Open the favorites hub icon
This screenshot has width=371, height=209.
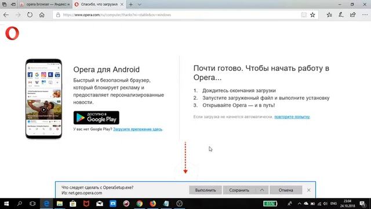coord(329,15)
